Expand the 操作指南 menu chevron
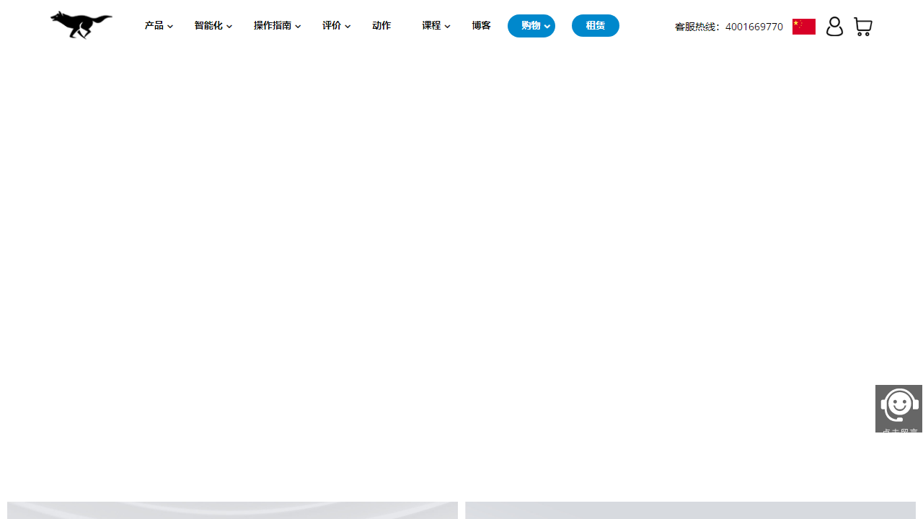This screenshot has height=519, width=923. click(x=298, y=27)
